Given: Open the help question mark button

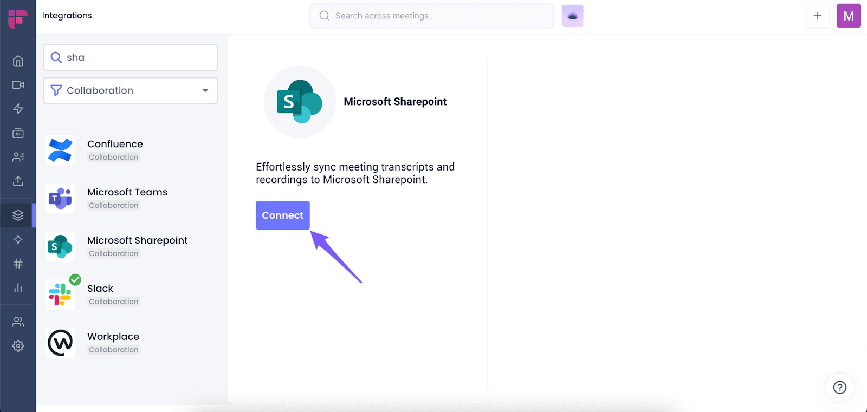Looking at the screenshot, I should tap(840, 387).
